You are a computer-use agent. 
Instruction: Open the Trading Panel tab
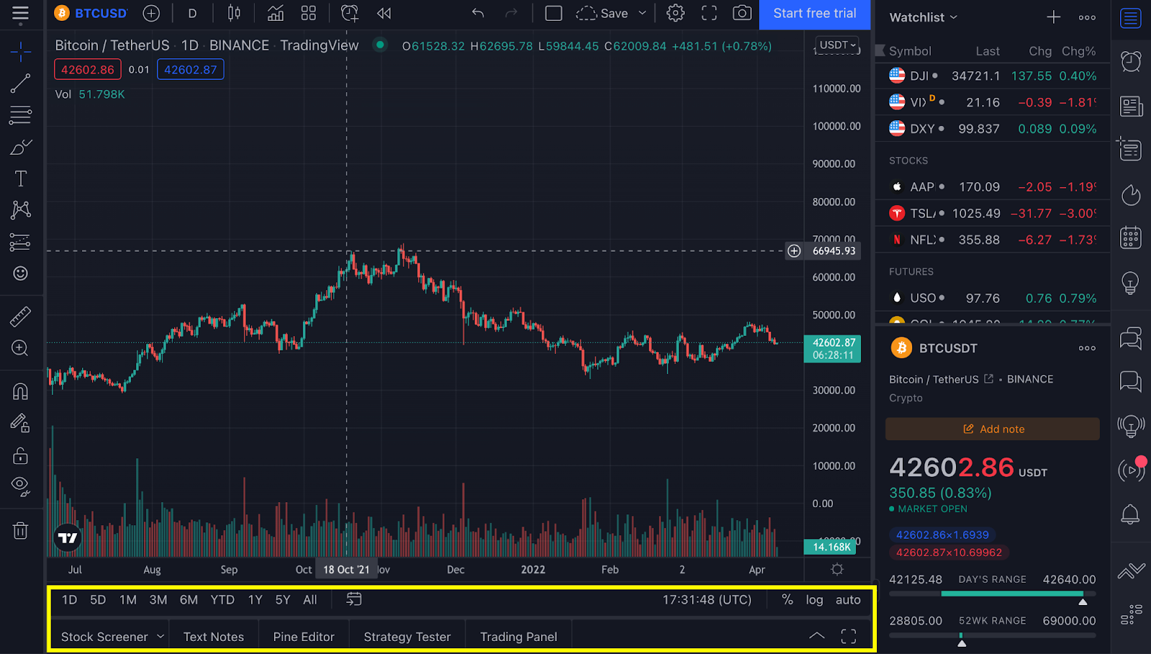click(519, 637)
